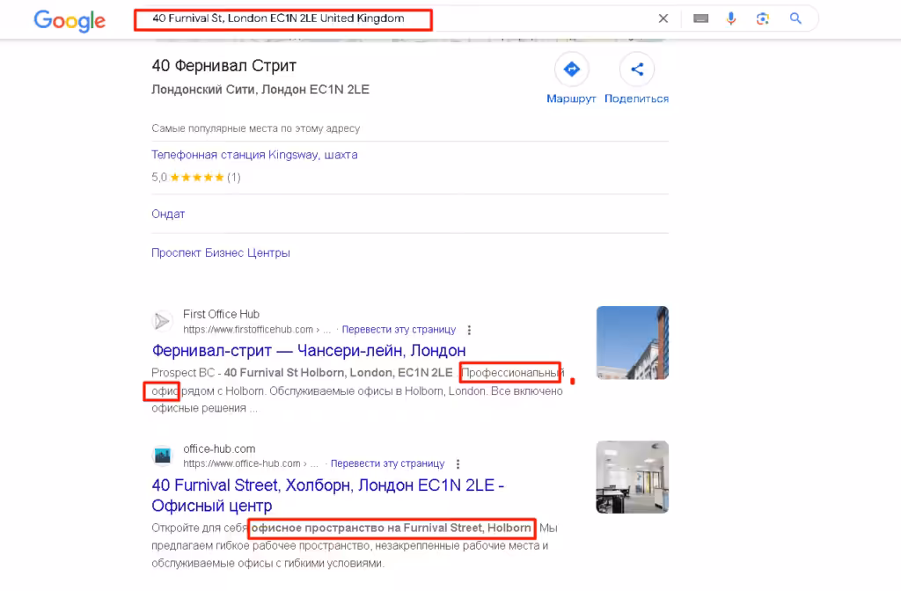The height and width of the screenshot is (591, 901).
Task: Open result 40 Furnival Street, Холборн Офисный центр
Action: coord(327,495)
